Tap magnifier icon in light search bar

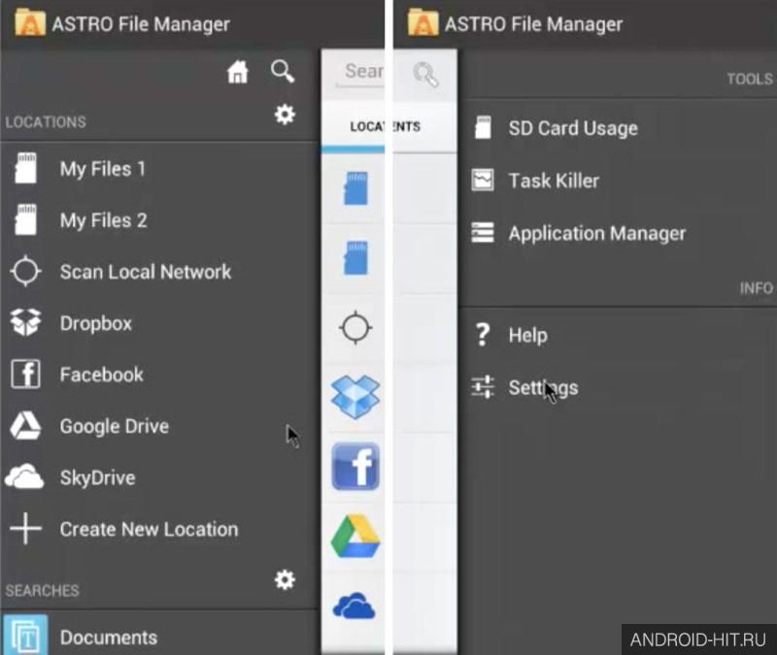click(425, 75)
